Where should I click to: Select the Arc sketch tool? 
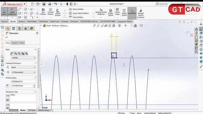pos(25,13)
